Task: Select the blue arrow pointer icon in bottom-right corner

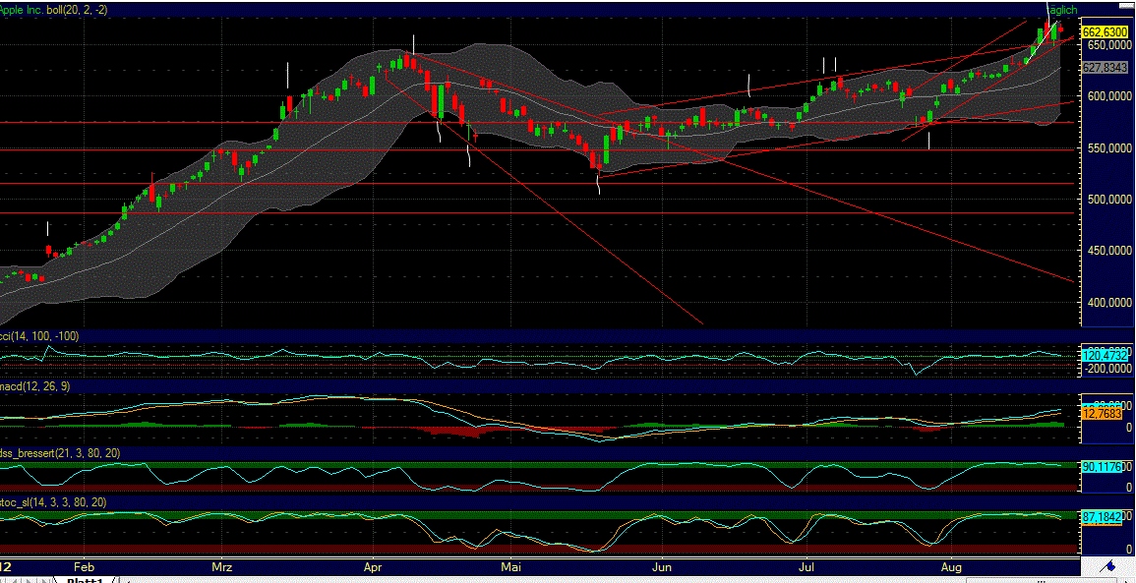Action: point(1109,568)
